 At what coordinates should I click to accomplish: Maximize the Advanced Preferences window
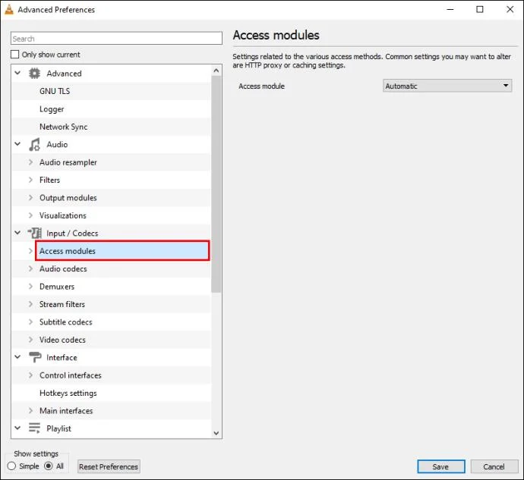point(479,9)
